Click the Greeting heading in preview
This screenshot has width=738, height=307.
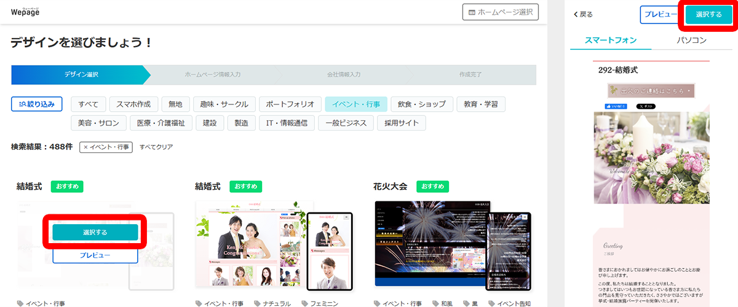pos(613,246)
